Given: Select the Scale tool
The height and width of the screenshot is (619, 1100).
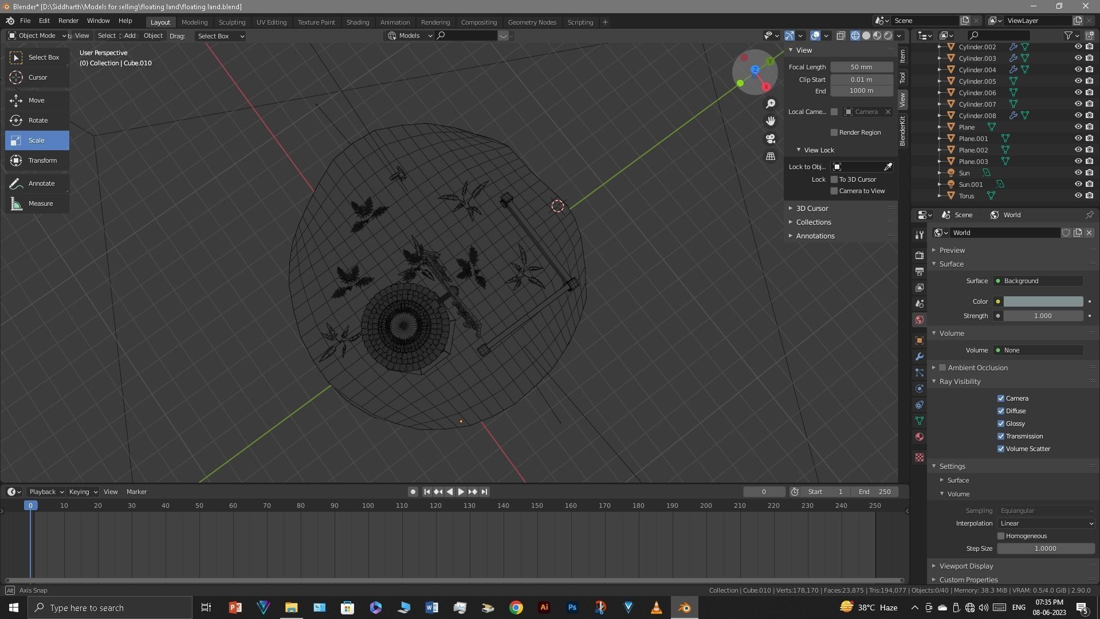Looking at the screenshot, I should (37, 140).
